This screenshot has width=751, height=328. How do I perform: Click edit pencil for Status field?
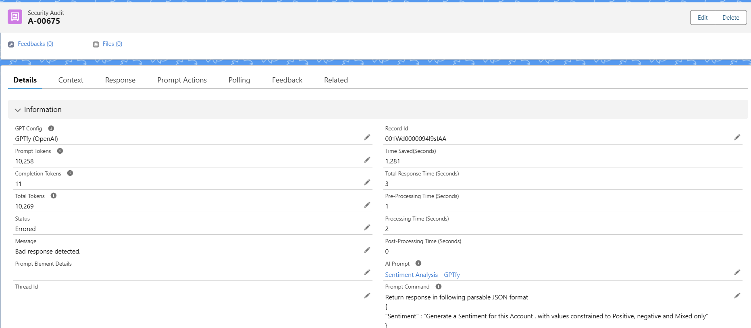[x=367, y=228]
